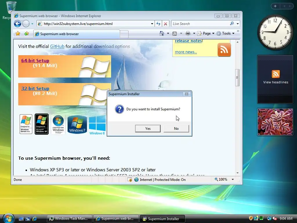The width and height of the screenshot is (297, 223).
Task: Click the Refresh icon next to address bar
Action: 158,24
